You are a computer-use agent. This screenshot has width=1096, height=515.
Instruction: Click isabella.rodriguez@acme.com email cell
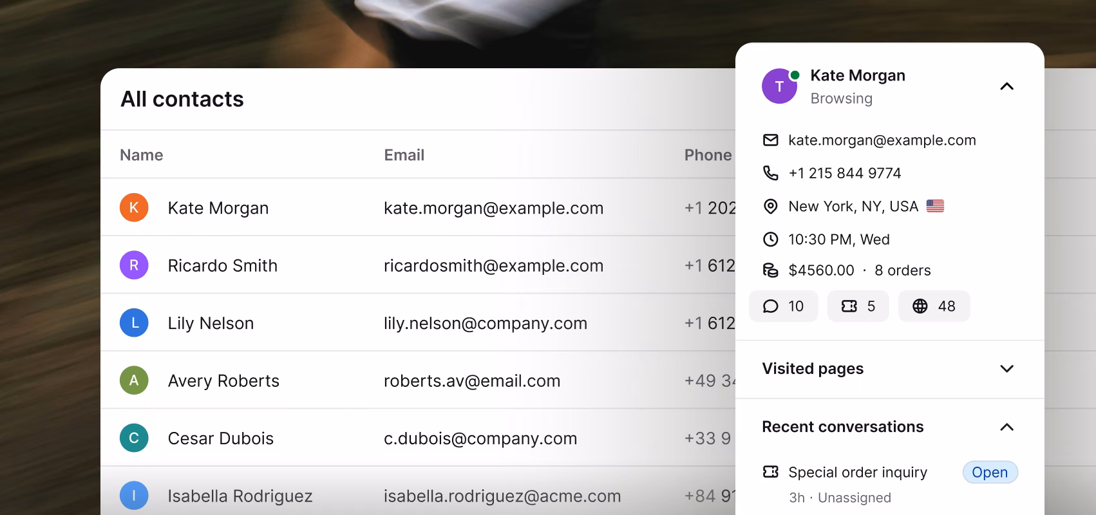click(x=502, y=496)
